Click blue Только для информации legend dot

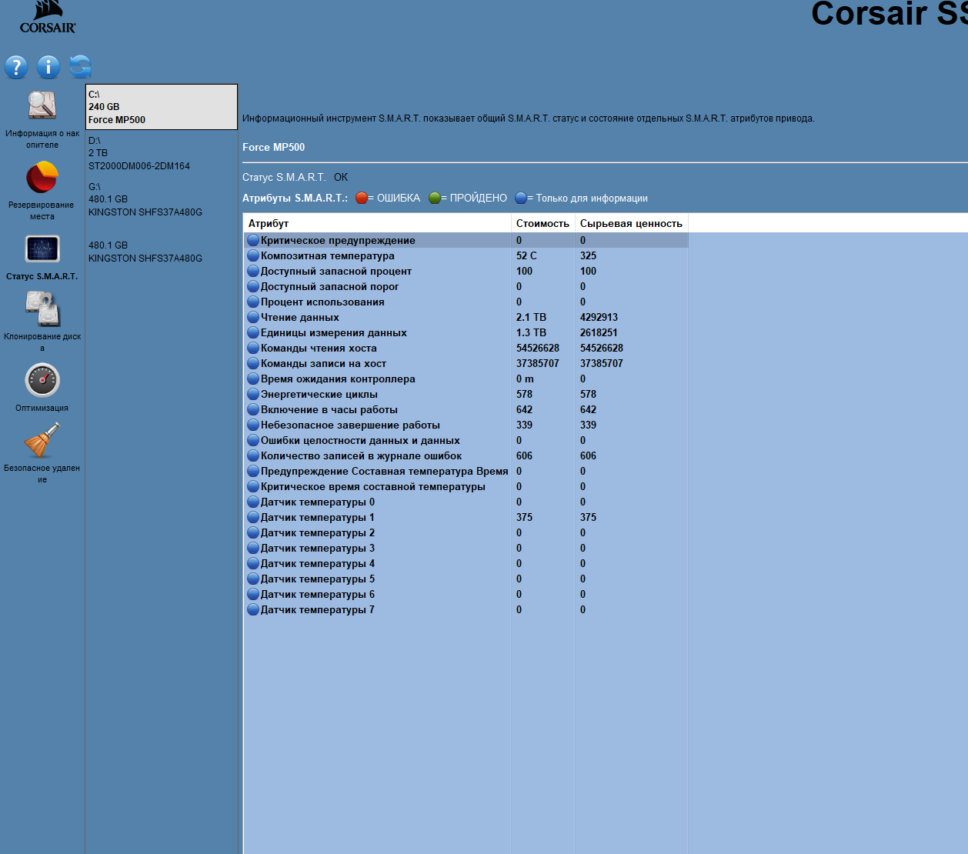(x=521, y=198)
